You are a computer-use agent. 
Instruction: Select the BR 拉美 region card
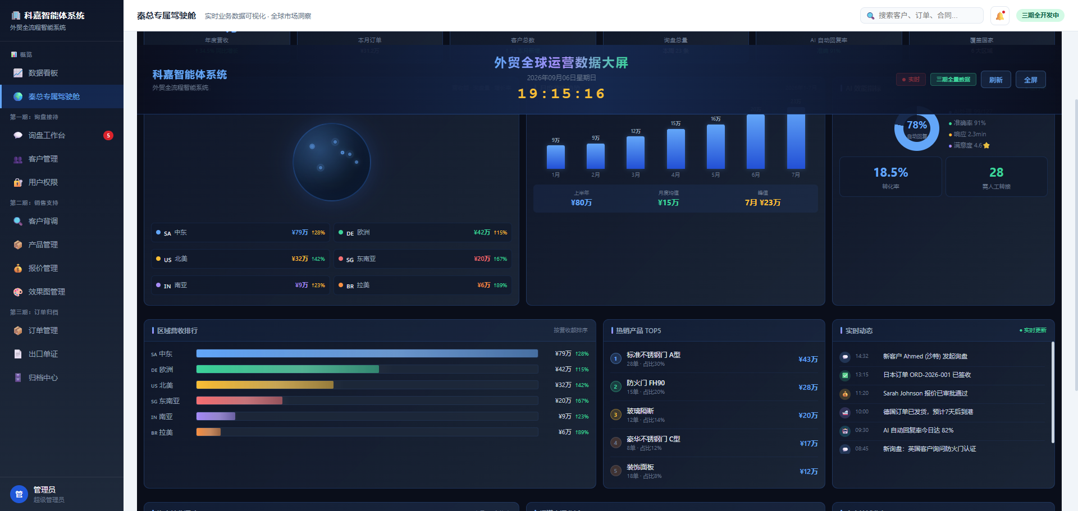point(423,285)
